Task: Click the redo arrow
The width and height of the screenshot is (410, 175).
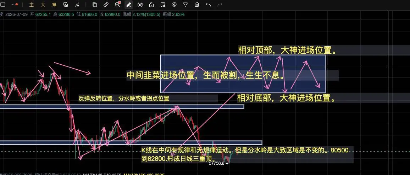Action: coord(220,5)
